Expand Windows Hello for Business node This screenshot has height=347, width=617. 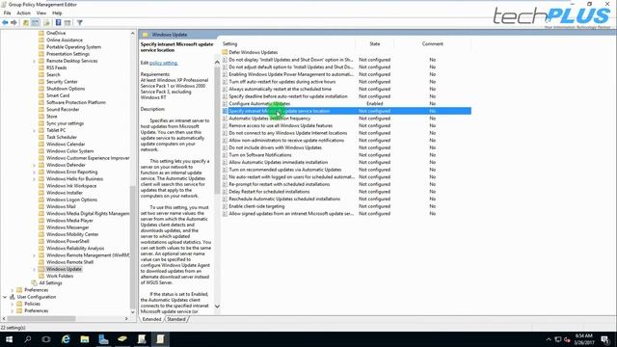click(x=35, y=179)
